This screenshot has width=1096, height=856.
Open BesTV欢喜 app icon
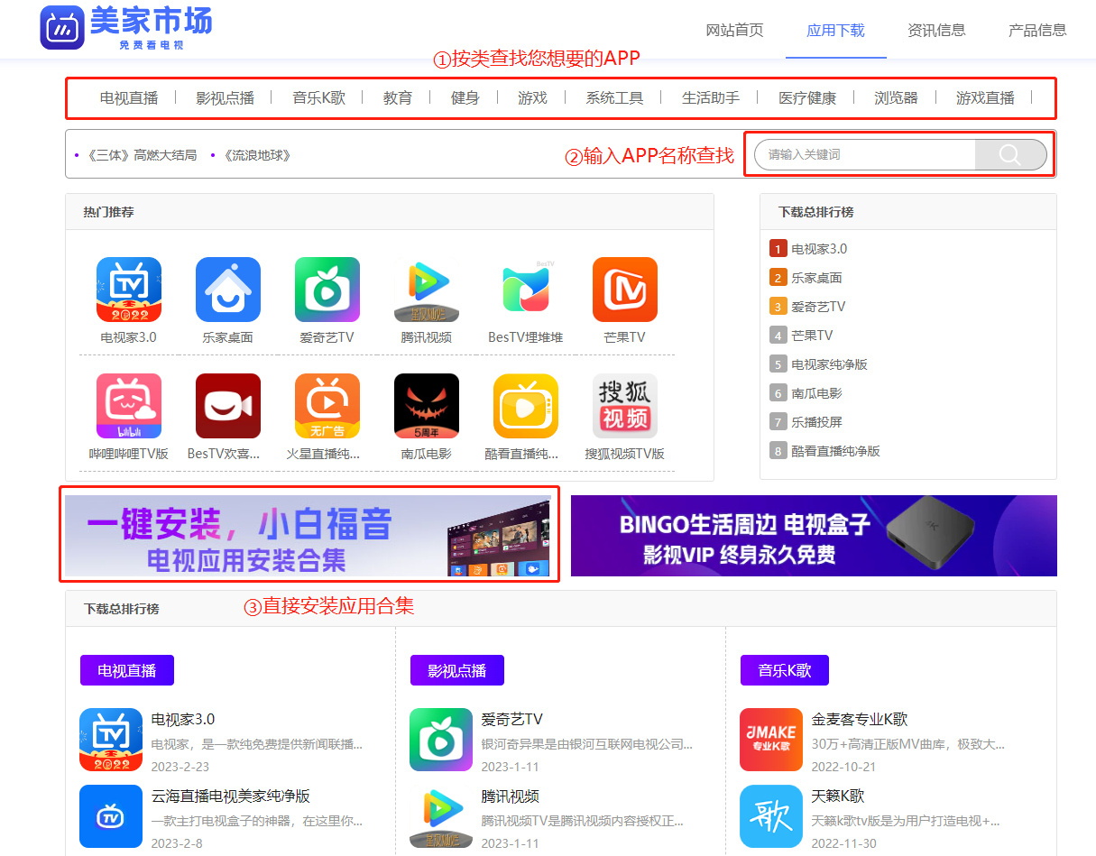coord(228,406)
